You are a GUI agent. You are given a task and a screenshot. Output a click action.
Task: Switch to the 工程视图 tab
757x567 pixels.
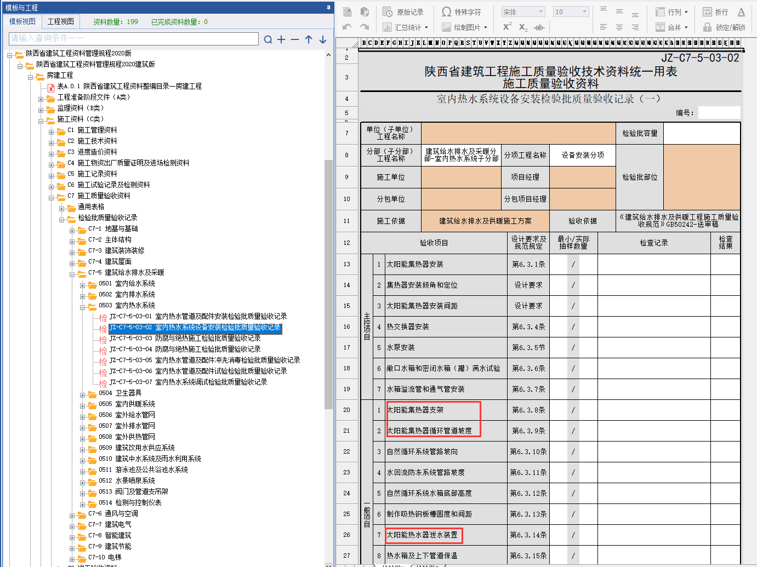click(x=60, y=21)
